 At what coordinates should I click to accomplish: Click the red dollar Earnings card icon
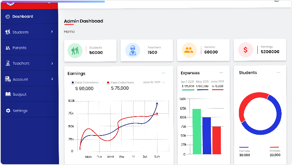[x=245, y=50]
